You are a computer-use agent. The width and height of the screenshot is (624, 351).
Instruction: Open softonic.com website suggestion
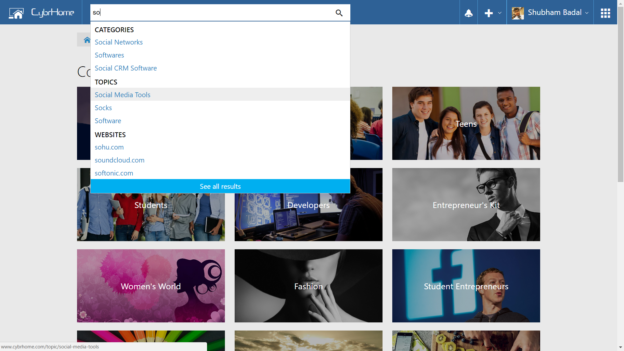click(114, 173)
